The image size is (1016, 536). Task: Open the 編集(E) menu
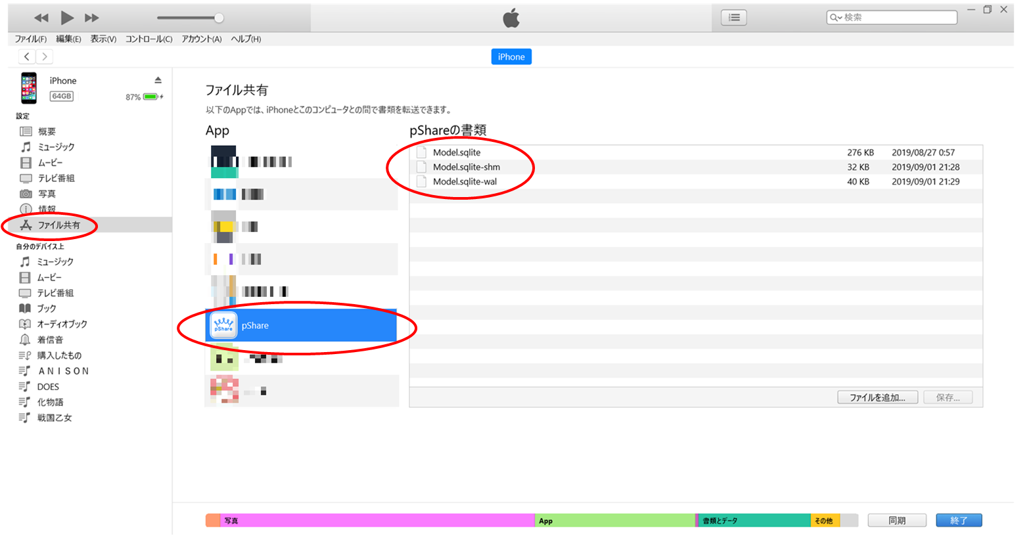click(68, 39)
